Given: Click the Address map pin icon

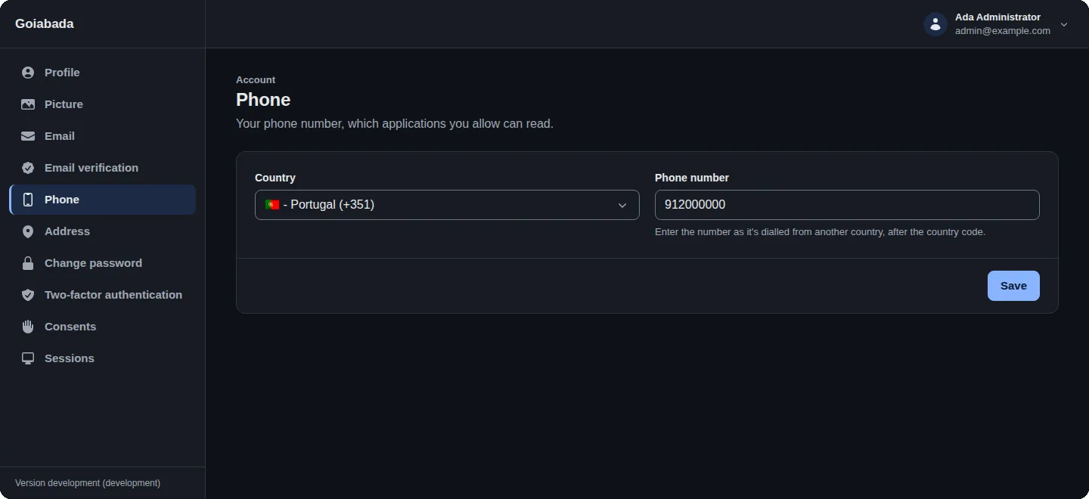Looking at the screenshot, I should tap(28, 231).
